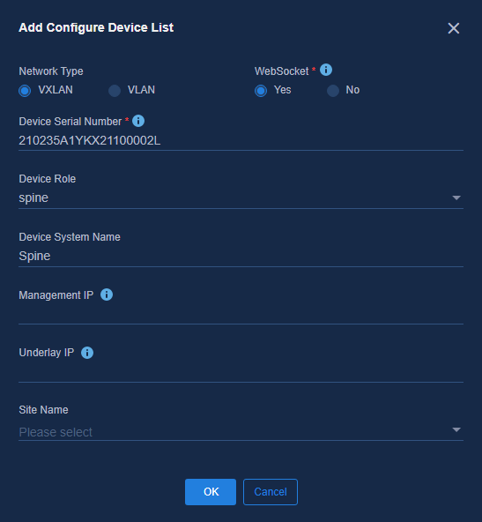Open the Site Name Please select field
482x522 pixels.
[241, 431]
